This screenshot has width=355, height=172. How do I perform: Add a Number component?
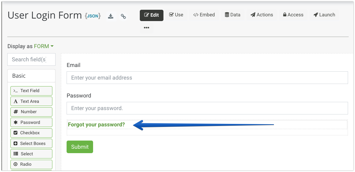pos(31,112)
